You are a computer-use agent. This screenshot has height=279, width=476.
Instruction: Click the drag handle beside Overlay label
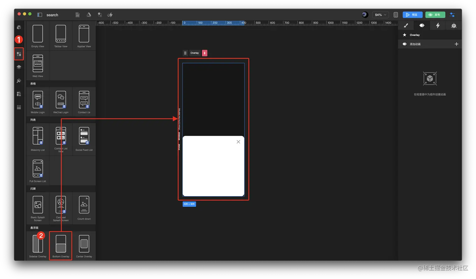pos(185,53)
